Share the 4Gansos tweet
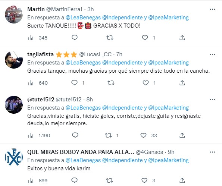222x186 pixels. pos(182,180)
